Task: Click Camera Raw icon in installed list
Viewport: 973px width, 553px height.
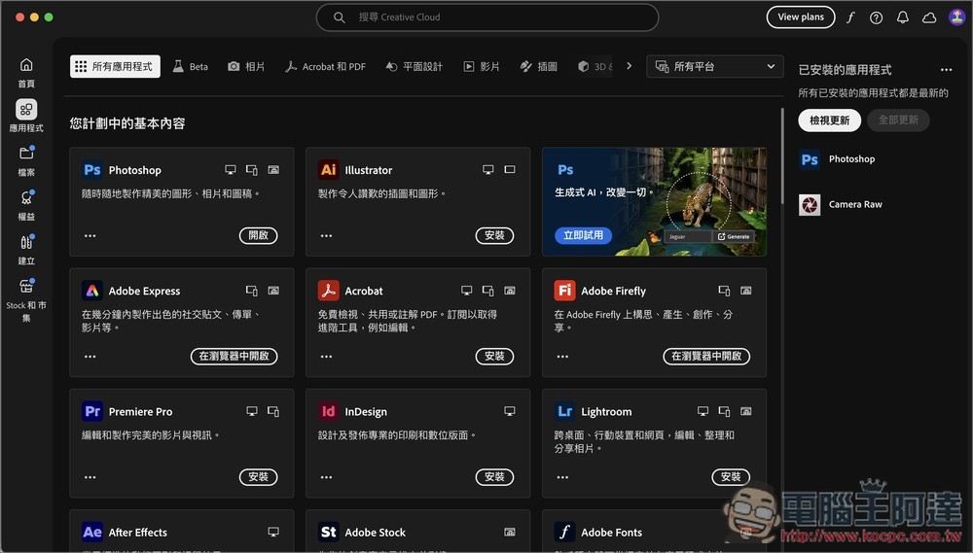Action: click(x=810, y=205)
